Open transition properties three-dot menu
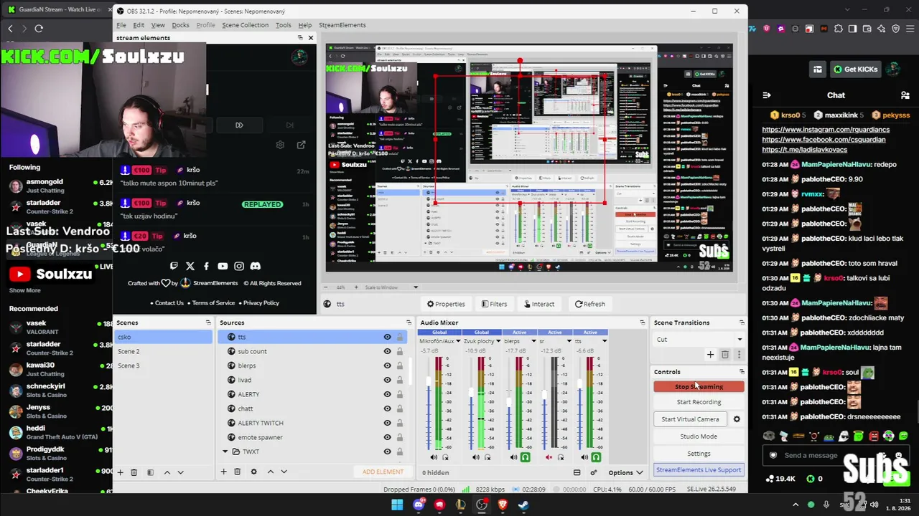Image resolution: width=919 pixels, height=516 pixels. coord(739,354)
